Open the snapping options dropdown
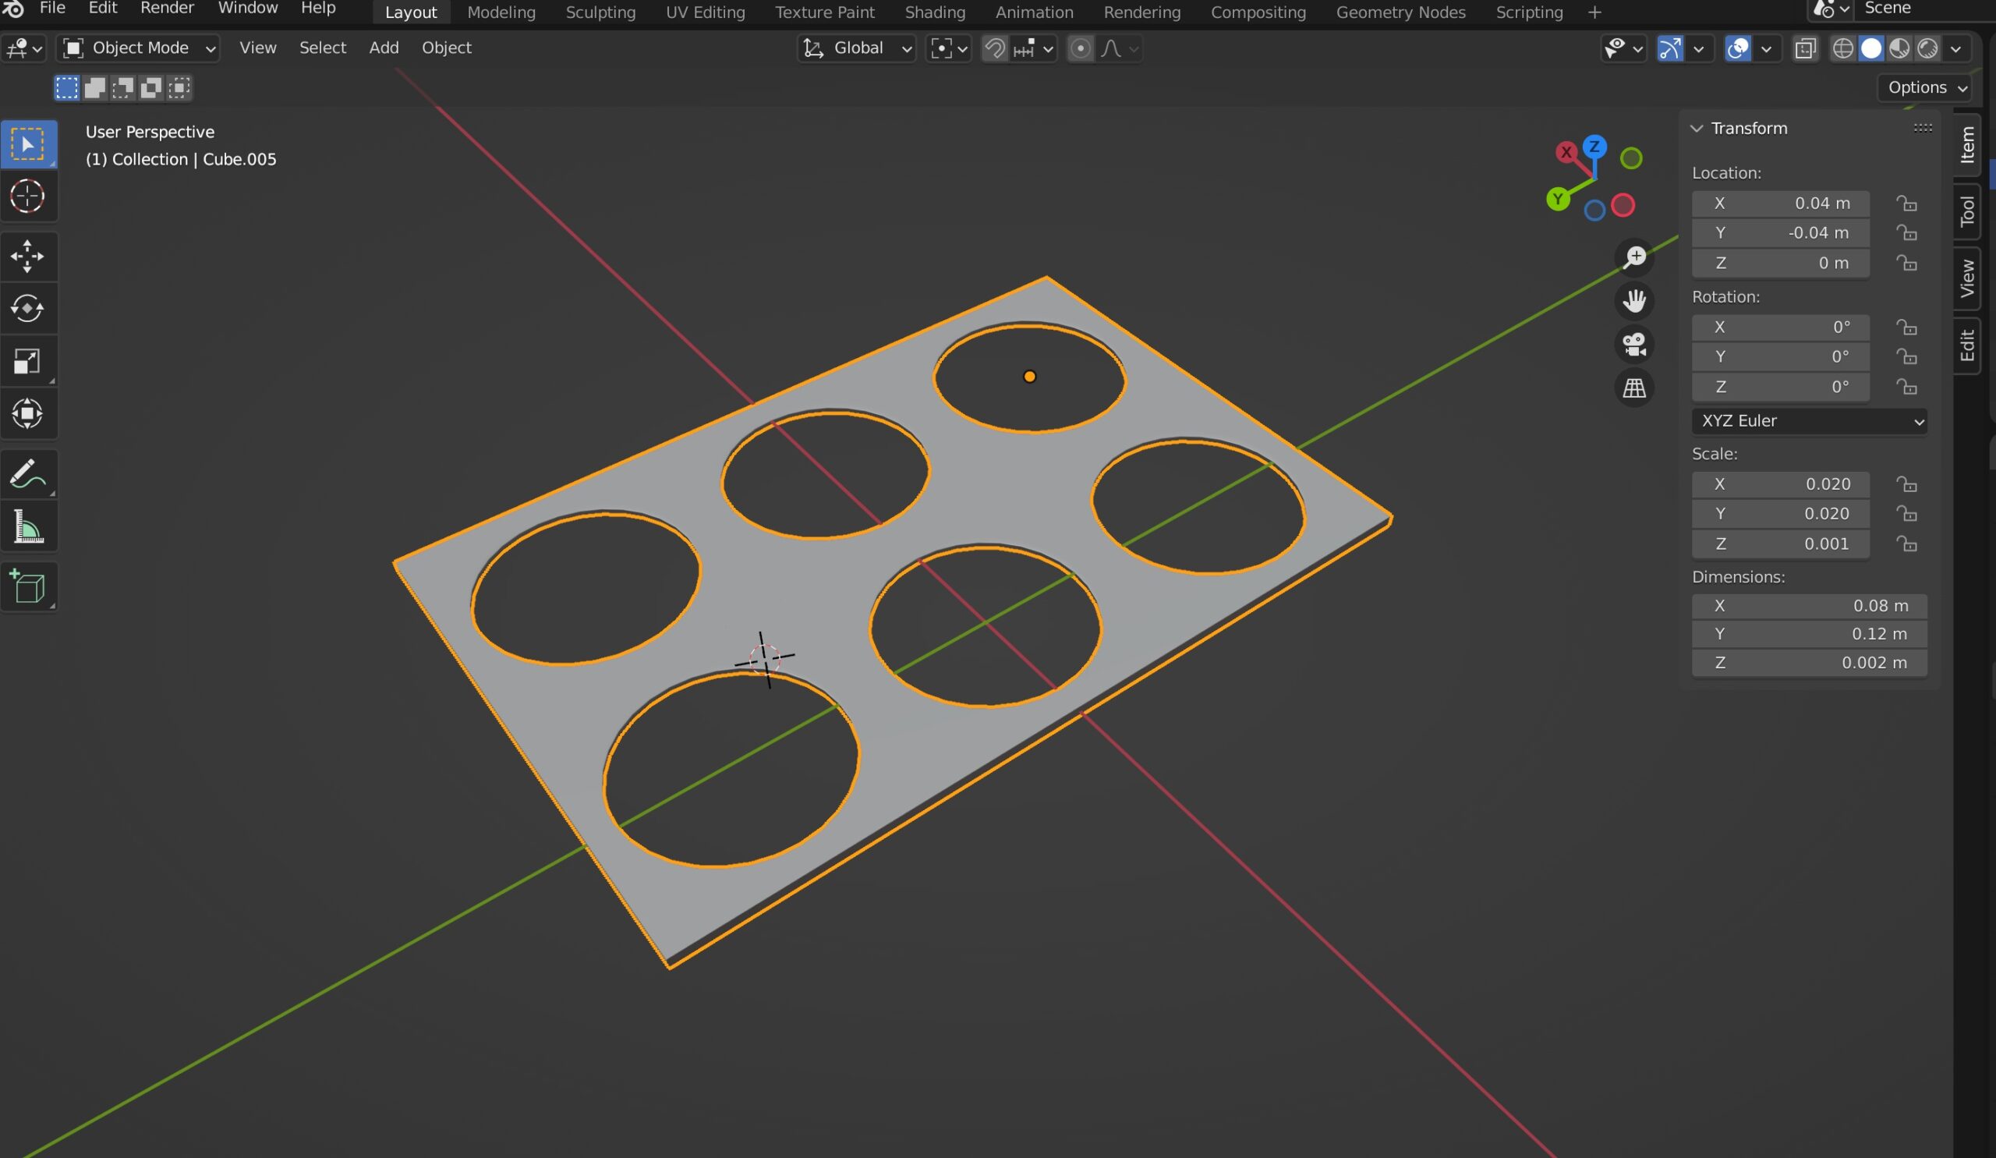 tap(1033, 48)
